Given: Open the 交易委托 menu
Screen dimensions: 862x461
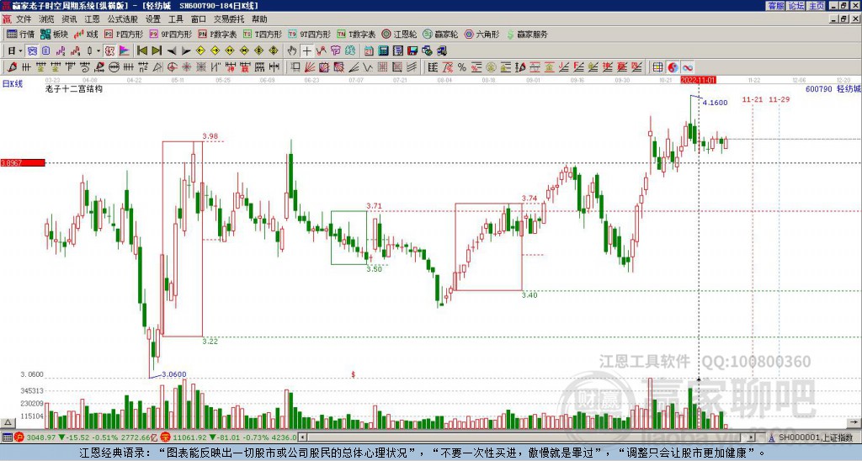Looking at the screenshot, I should point(229,19).
